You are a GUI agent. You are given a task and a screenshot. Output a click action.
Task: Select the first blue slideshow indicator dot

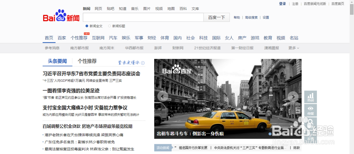270,134
